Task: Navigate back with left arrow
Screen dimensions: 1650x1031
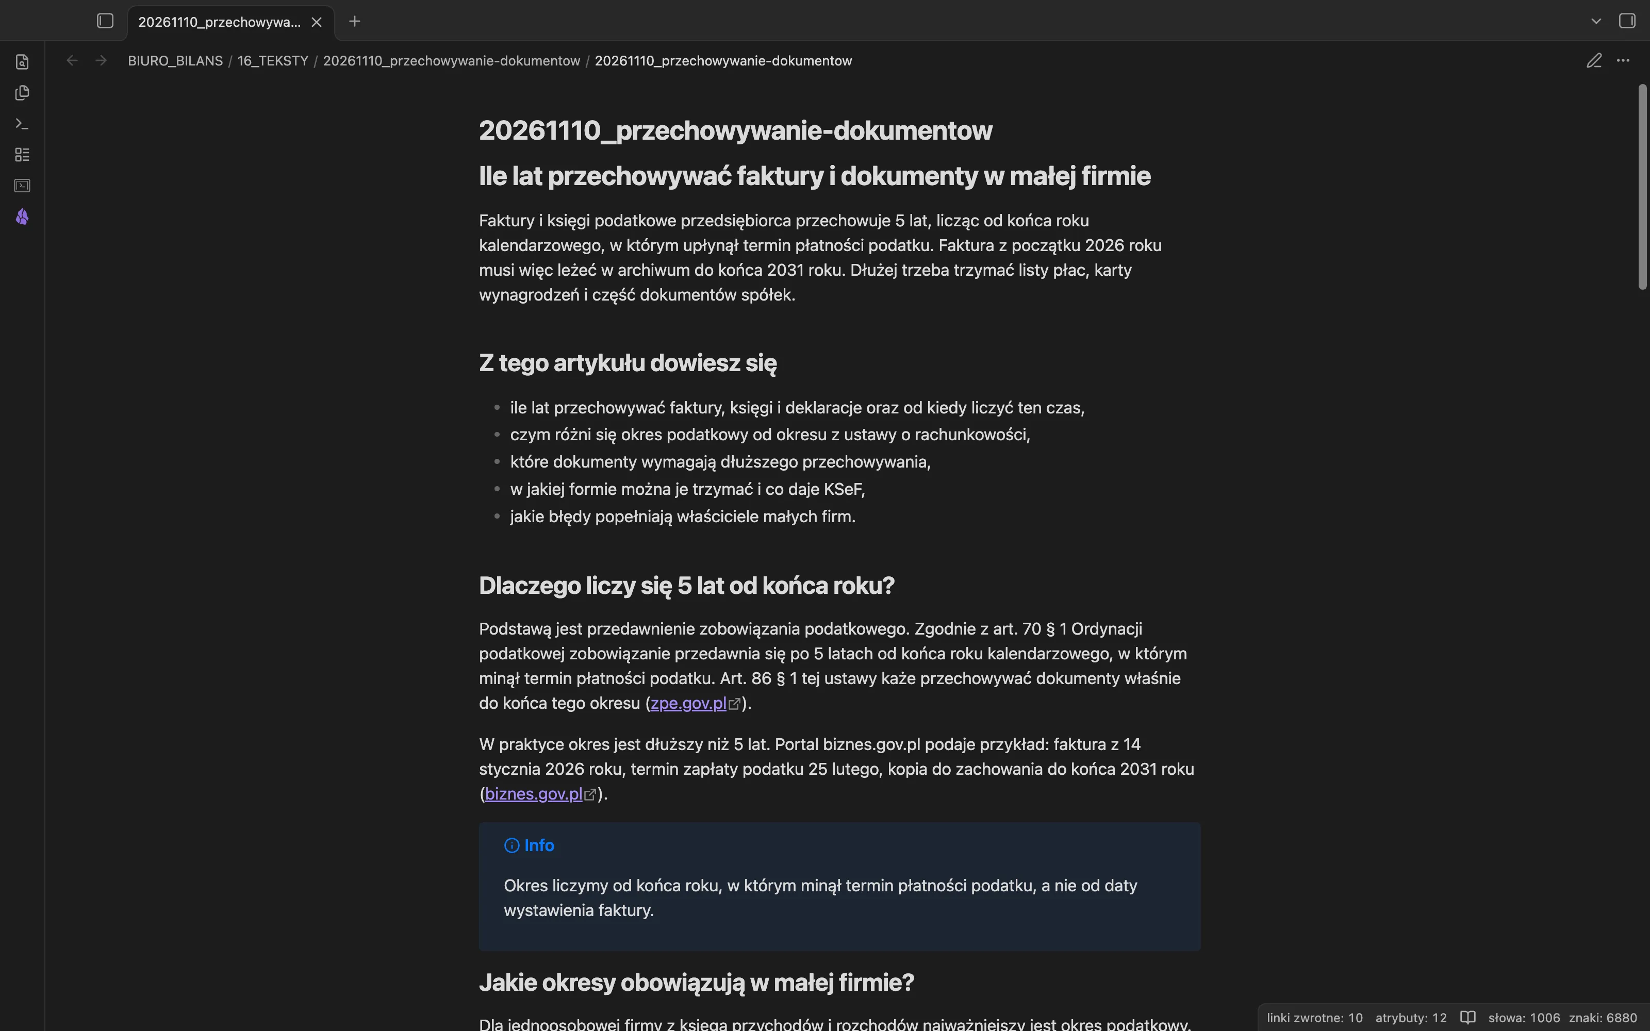Action: 72,61
